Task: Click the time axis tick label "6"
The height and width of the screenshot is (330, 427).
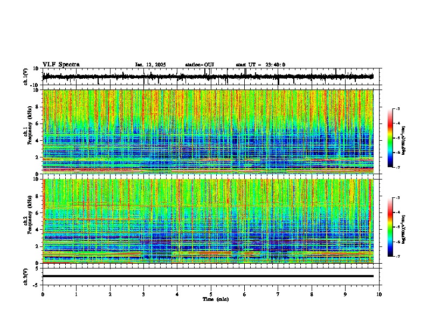Action: [245, 294]
